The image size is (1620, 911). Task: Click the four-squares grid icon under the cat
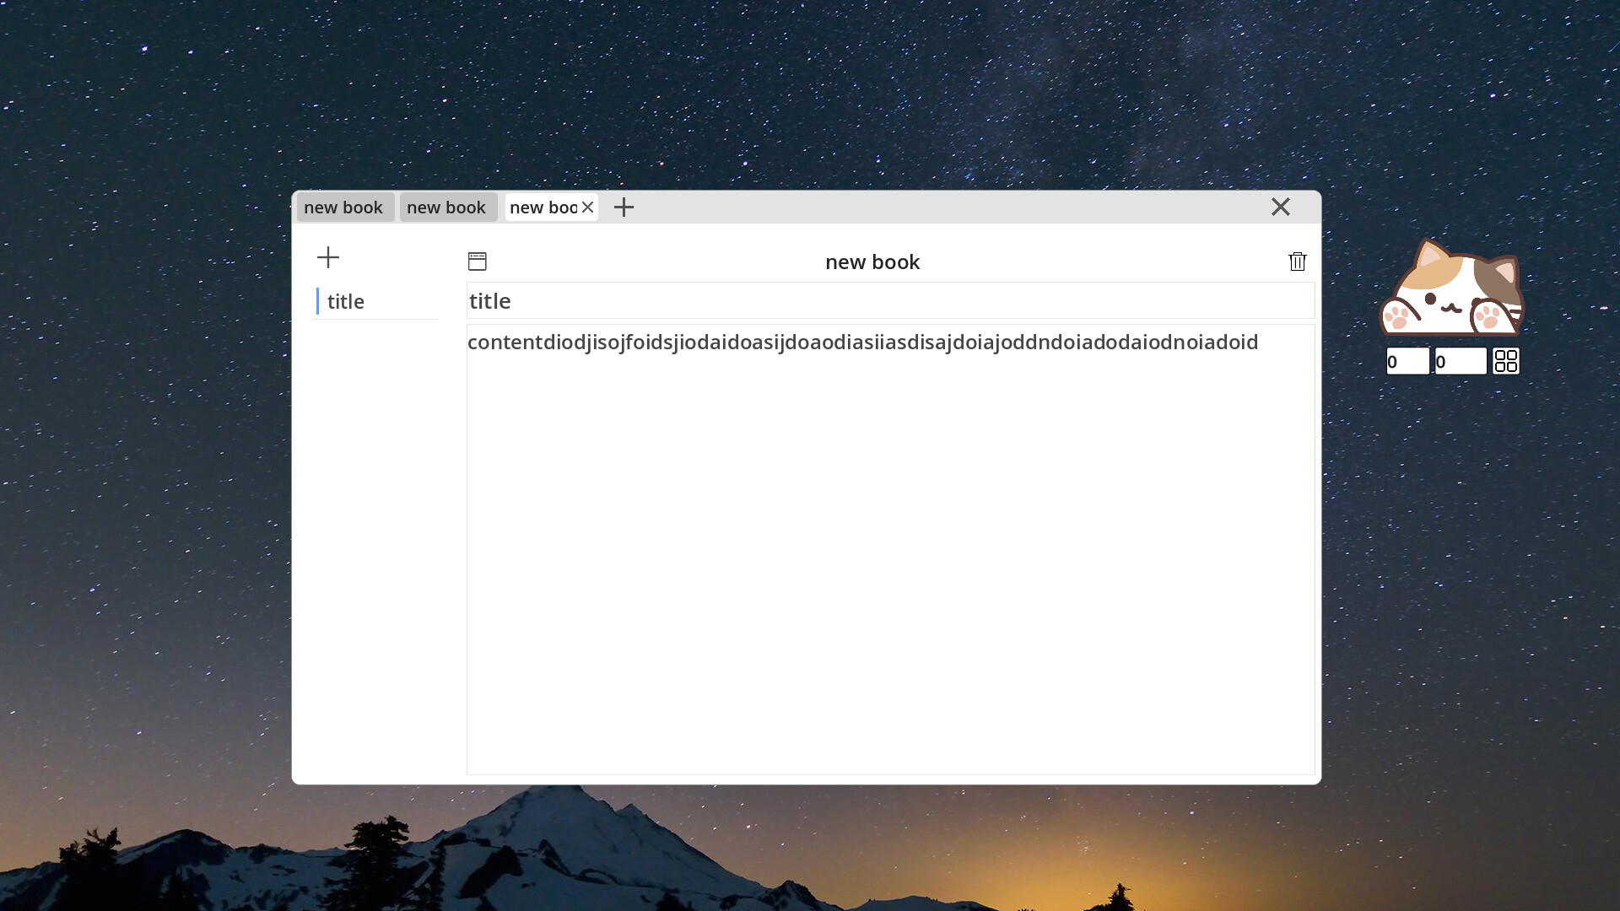[1506, 361]
